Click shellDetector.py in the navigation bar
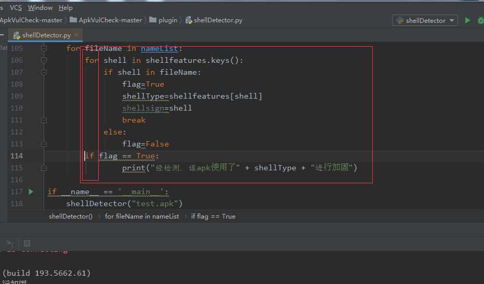 coord(214,20)
